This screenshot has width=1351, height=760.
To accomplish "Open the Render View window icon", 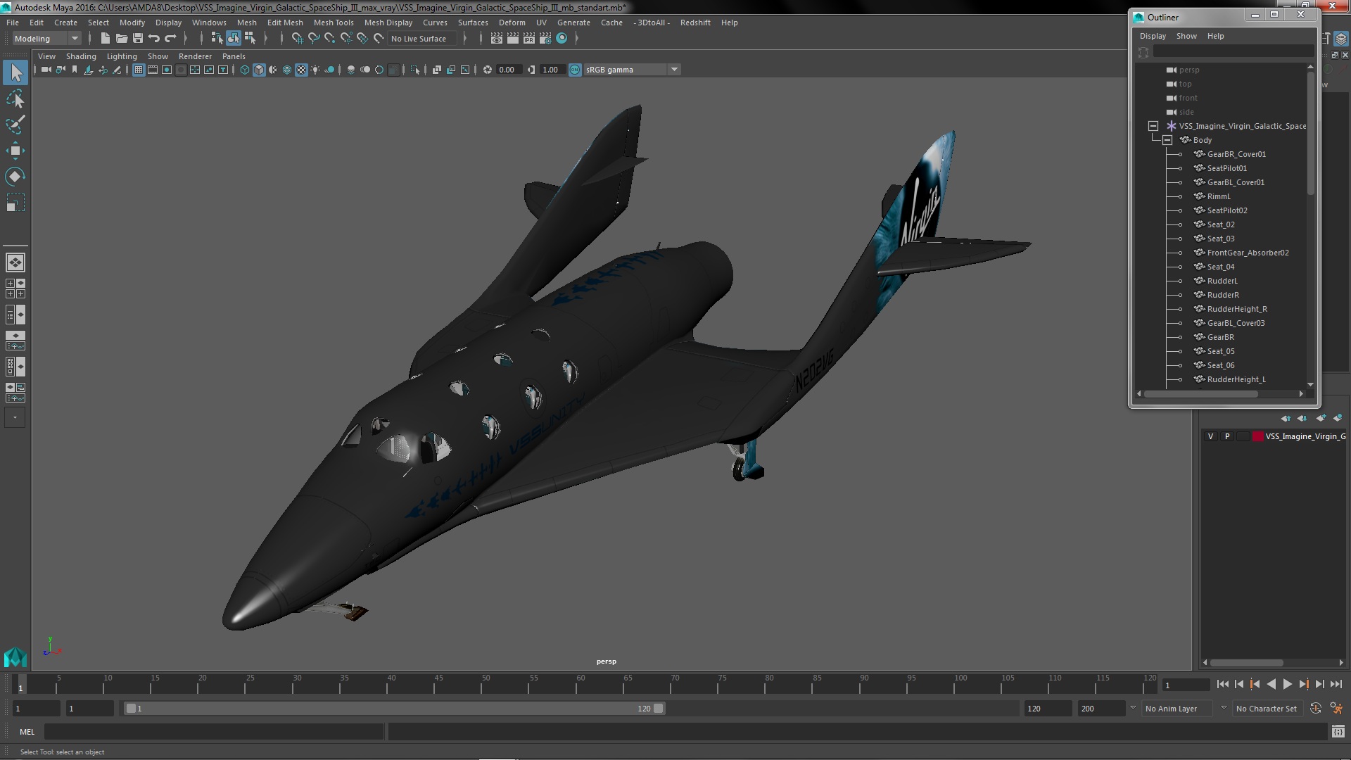I will tap(496, 39).
